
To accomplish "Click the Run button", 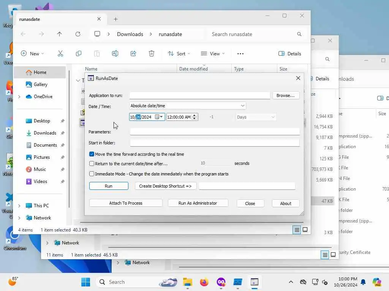I will tap(109, 186).
